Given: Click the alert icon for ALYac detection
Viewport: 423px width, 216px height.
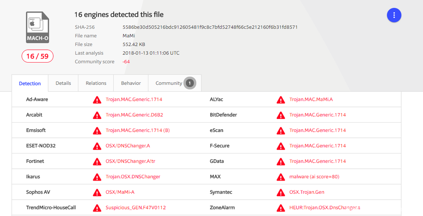Looking at the screenshot, I should 281,100.
